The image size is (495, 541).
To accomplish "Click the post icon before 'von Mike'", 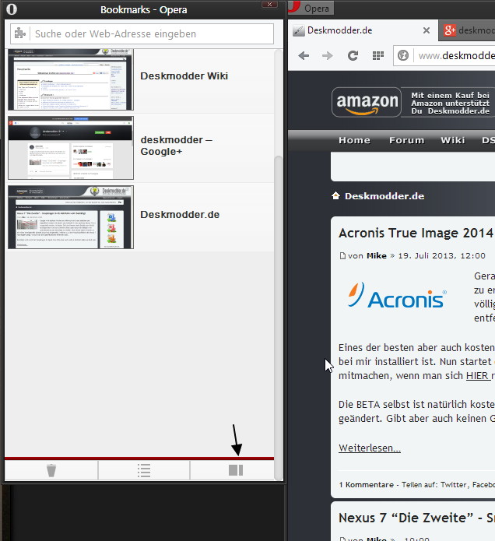I will coord(342,255).
